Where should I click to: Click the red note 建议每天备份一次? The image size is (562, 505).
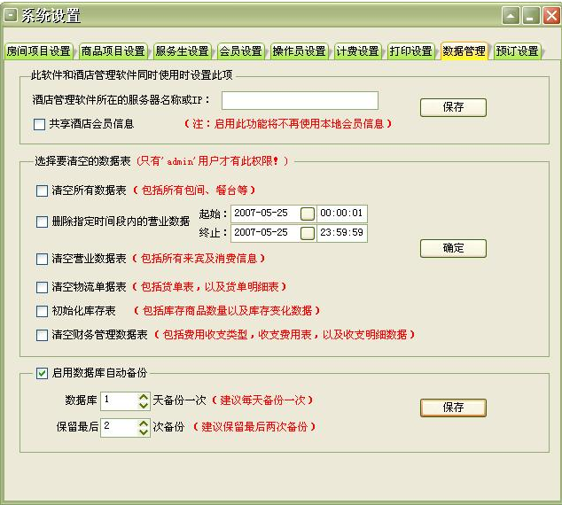pos(262,400)
